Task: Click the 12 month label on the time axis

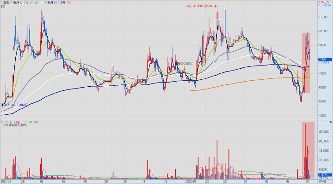Action: pyautogui.click(x=166, y=182)
